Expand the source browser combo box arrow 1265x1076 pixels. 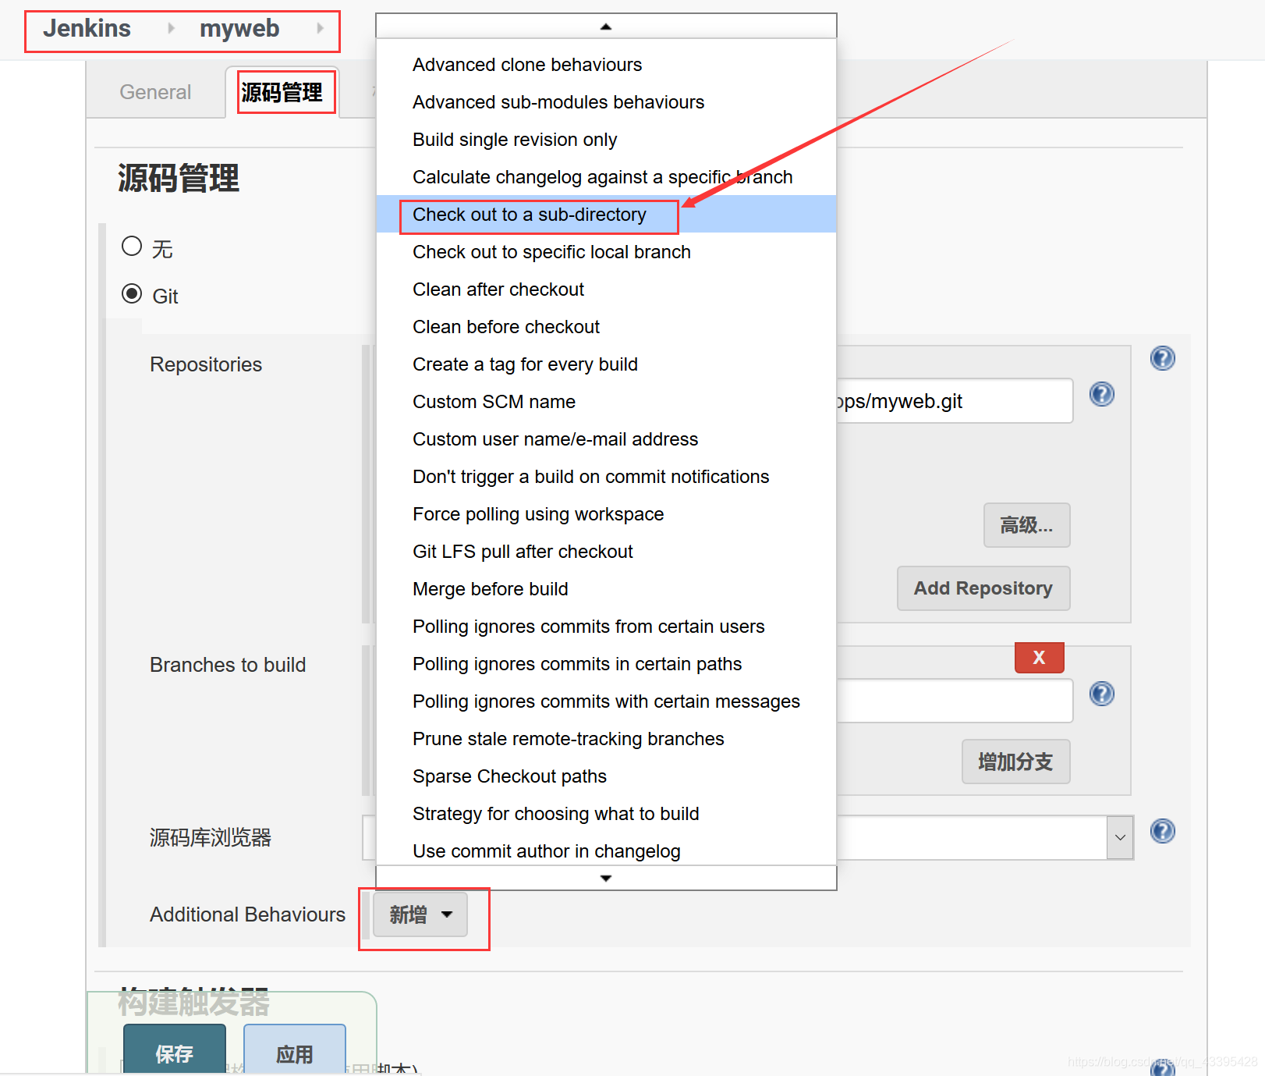(1120, 837)
